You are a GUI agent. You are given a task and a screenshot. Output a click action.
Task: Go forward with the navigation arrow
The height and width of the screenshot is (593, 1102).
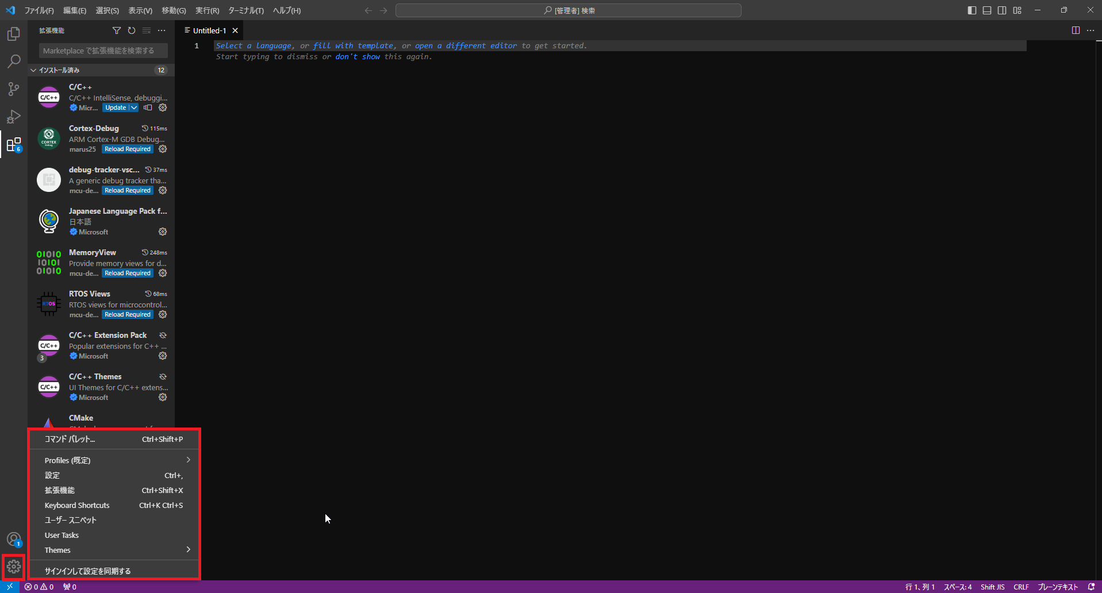[383, 10]
